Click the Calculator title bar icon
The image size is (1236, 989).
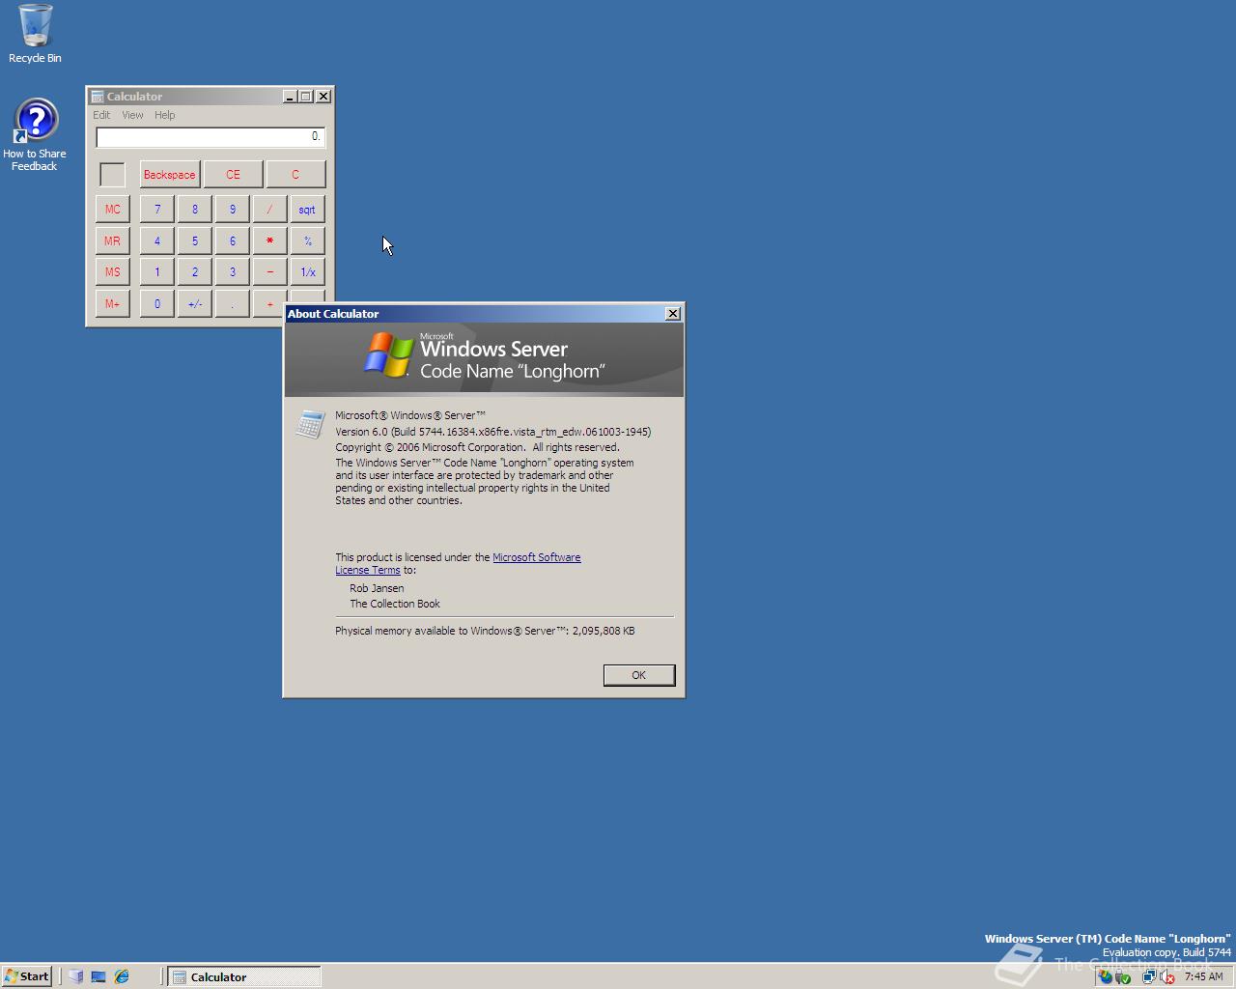pos(98,97)
